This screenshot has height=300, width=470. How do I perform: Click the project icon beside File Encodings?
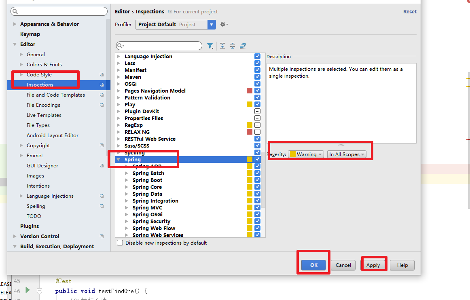tap(102, 105)
